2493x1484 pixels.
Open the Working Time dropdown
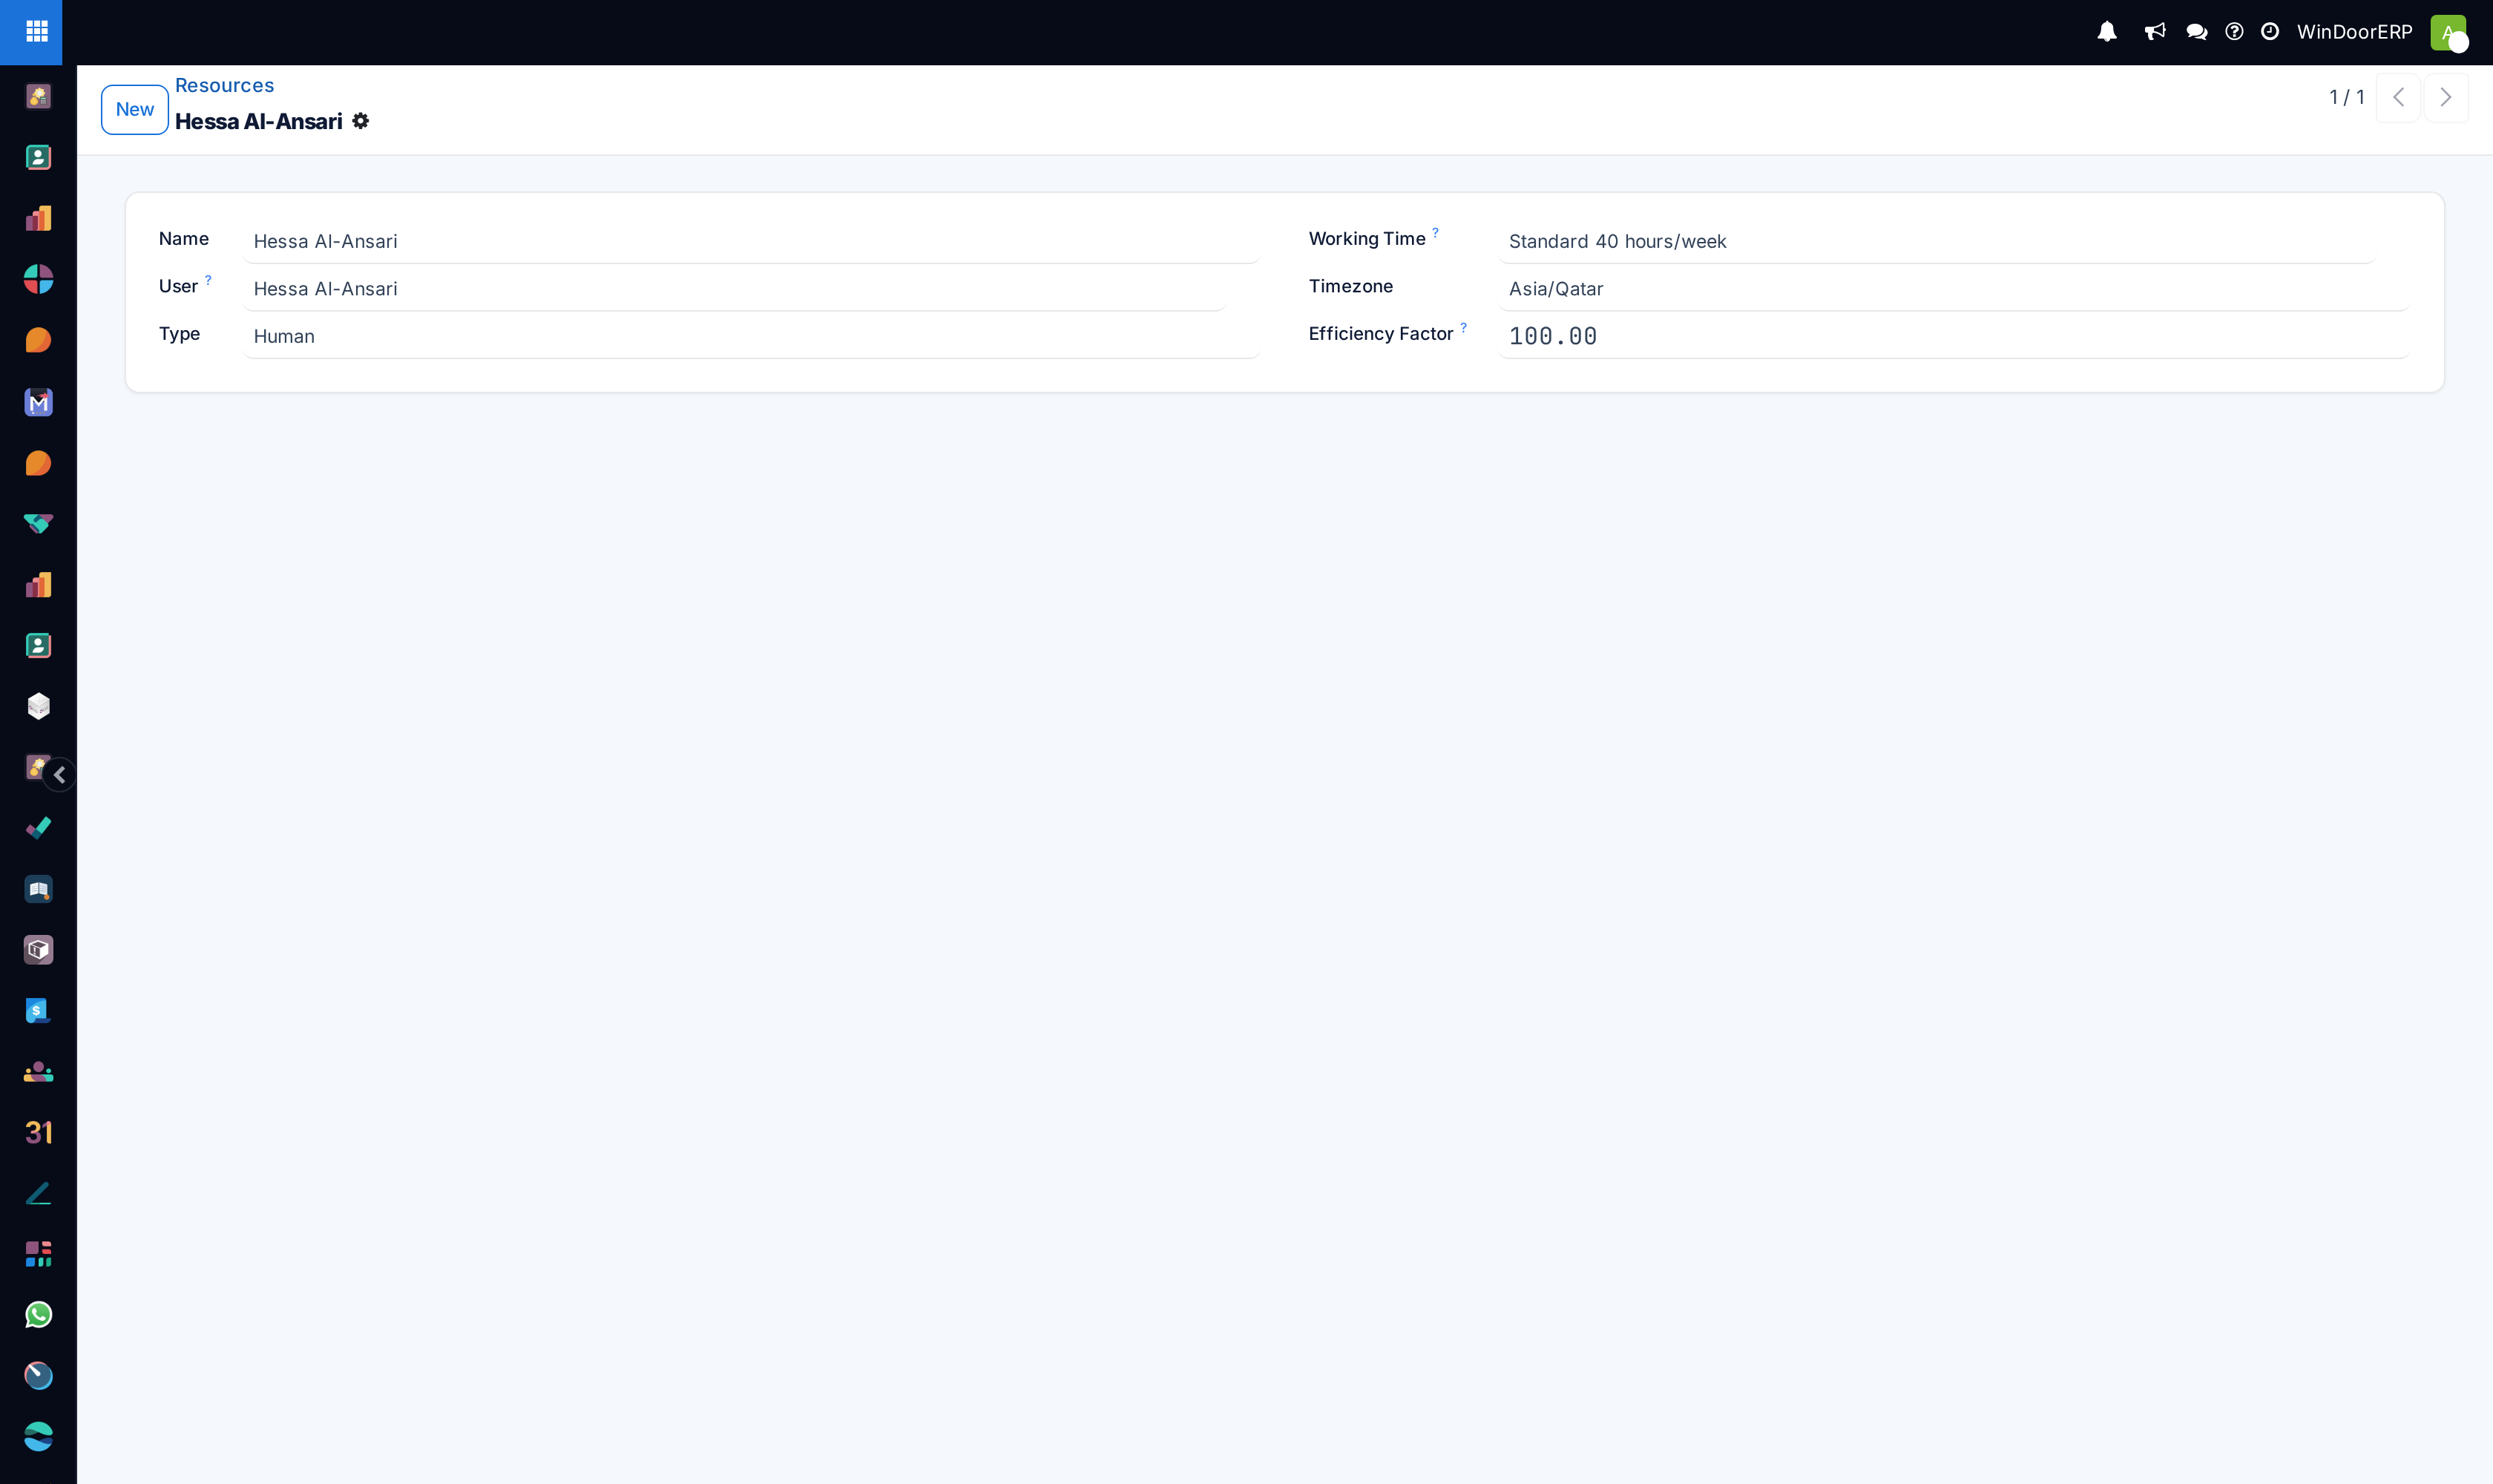[x=1936, y=241]
